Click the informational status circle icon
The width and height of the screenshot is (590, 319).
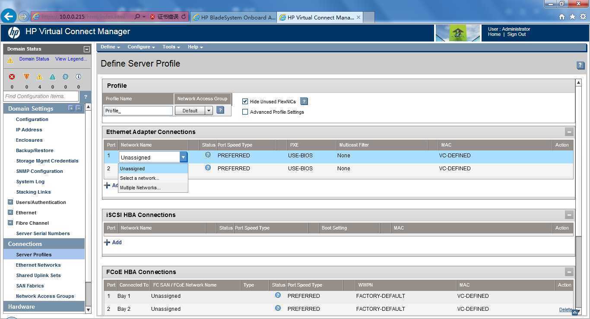click(78, 77)
